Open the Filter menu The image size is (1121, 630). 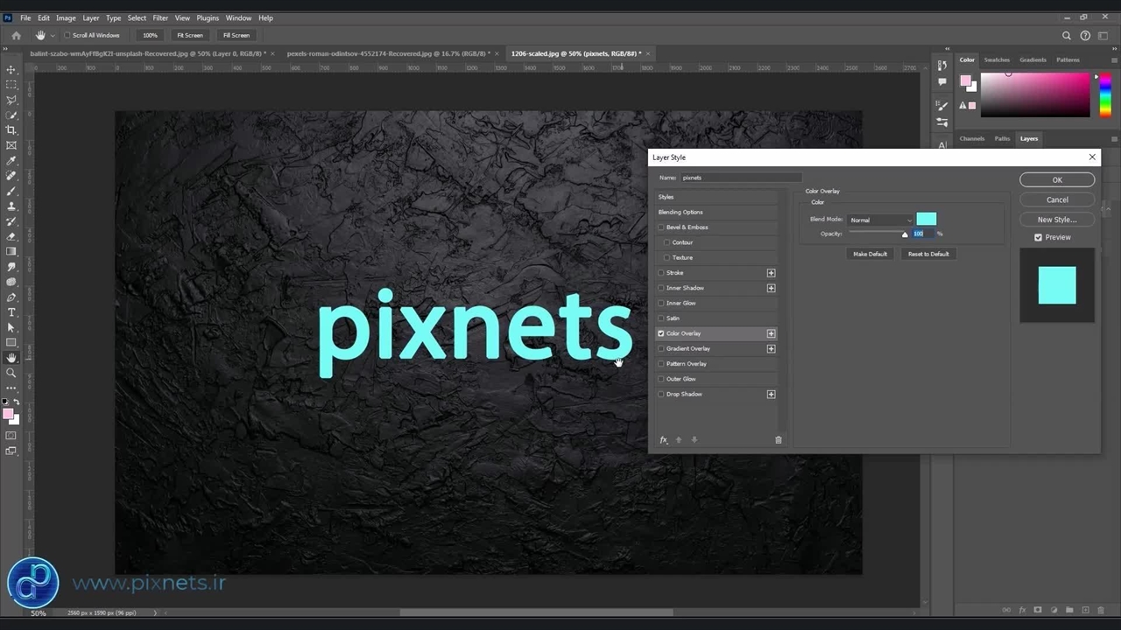[x=160, y=17]
